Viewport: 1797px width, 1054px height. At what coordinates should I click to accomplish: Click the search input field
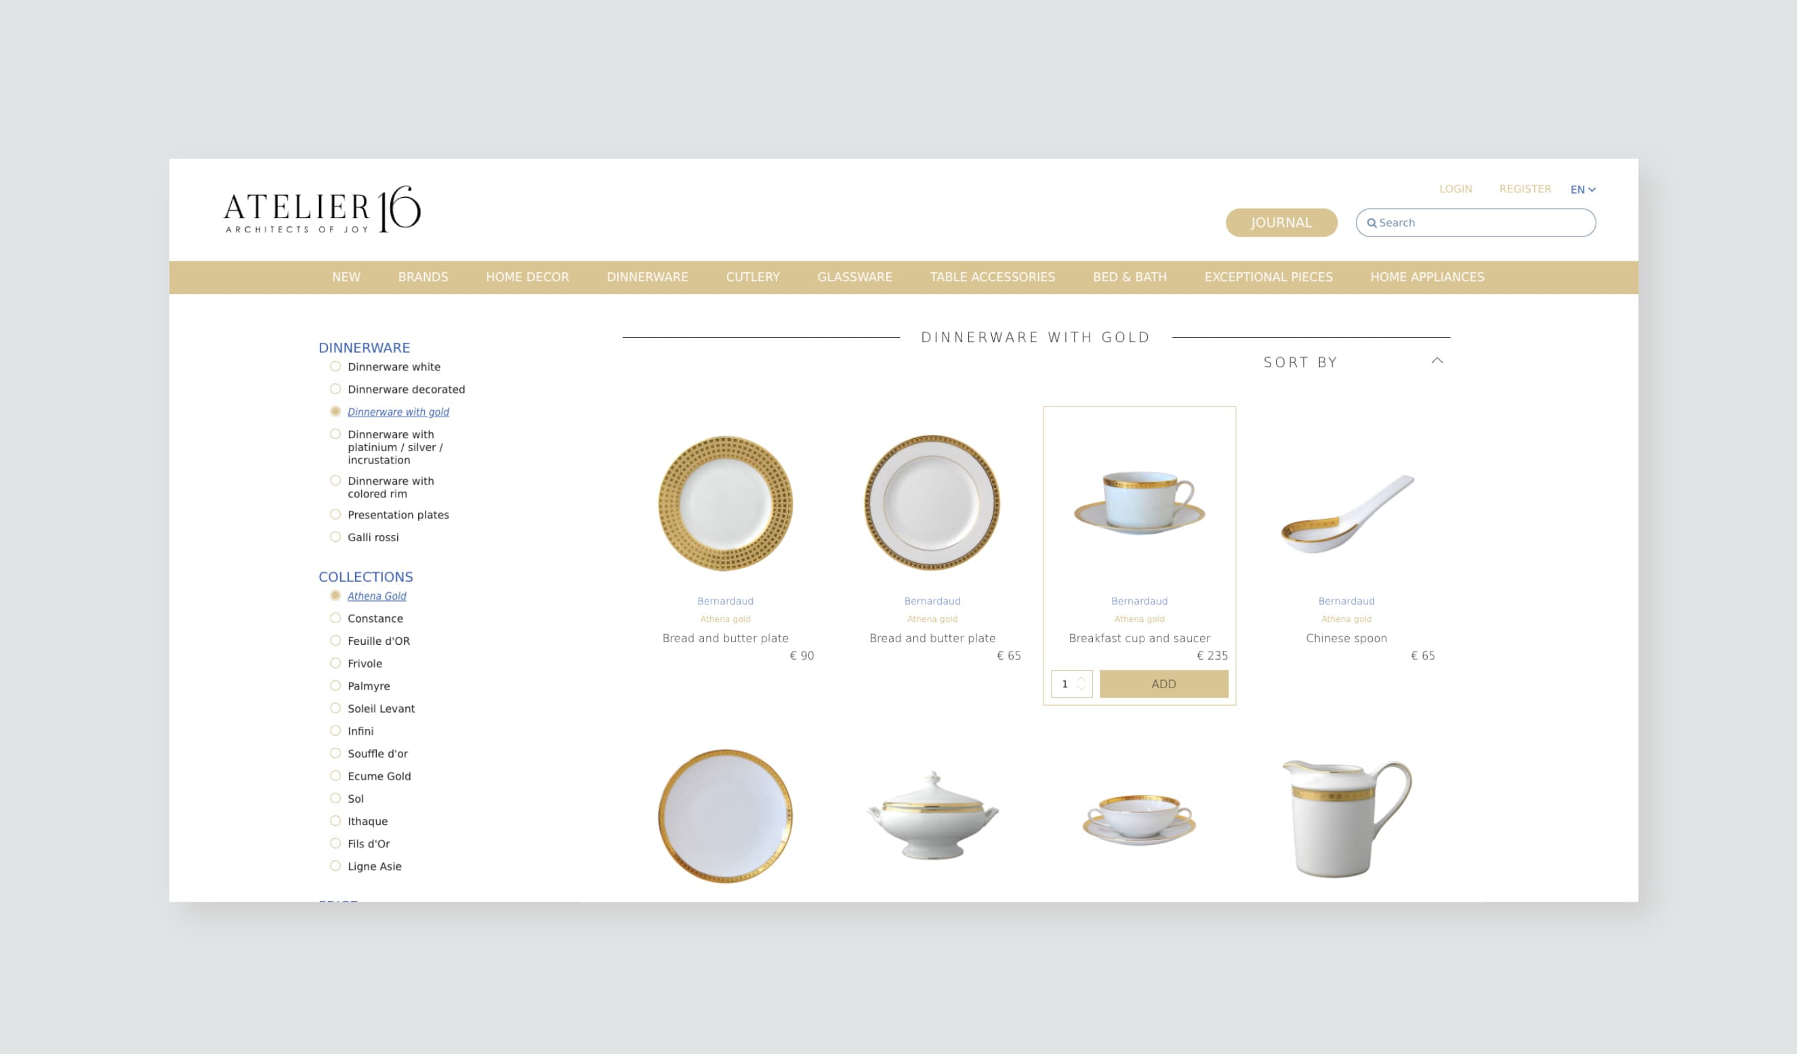pos(1474,222)
